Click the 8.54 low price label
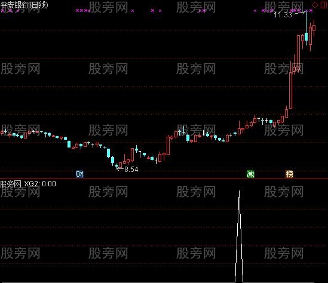The image size is (328, 283). 131,169
